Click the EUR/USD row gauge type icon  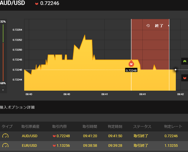tap(5, 145)
